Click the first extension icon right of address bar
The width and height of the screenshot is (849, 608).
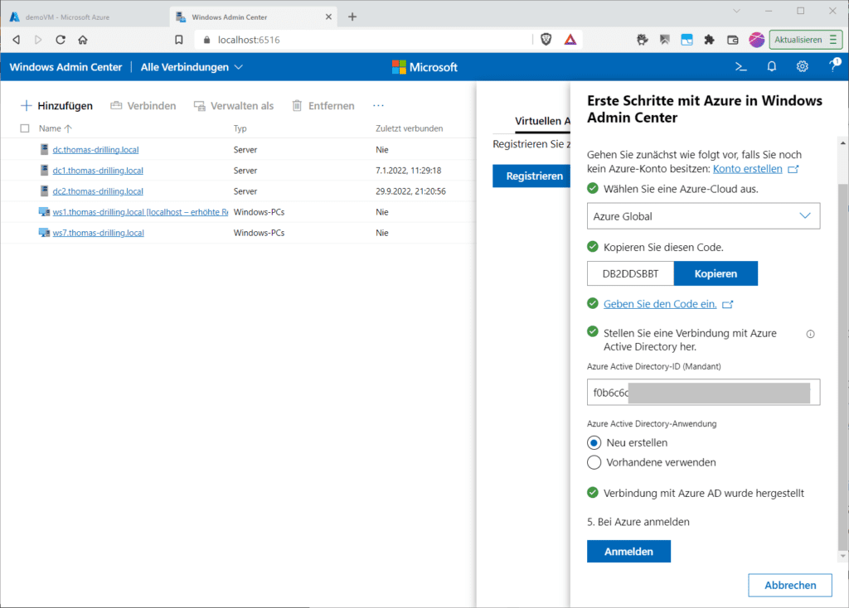point(643,40)
